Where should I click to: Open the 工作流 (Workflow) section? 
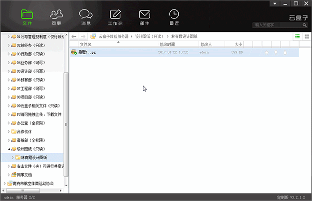[115, 17]
